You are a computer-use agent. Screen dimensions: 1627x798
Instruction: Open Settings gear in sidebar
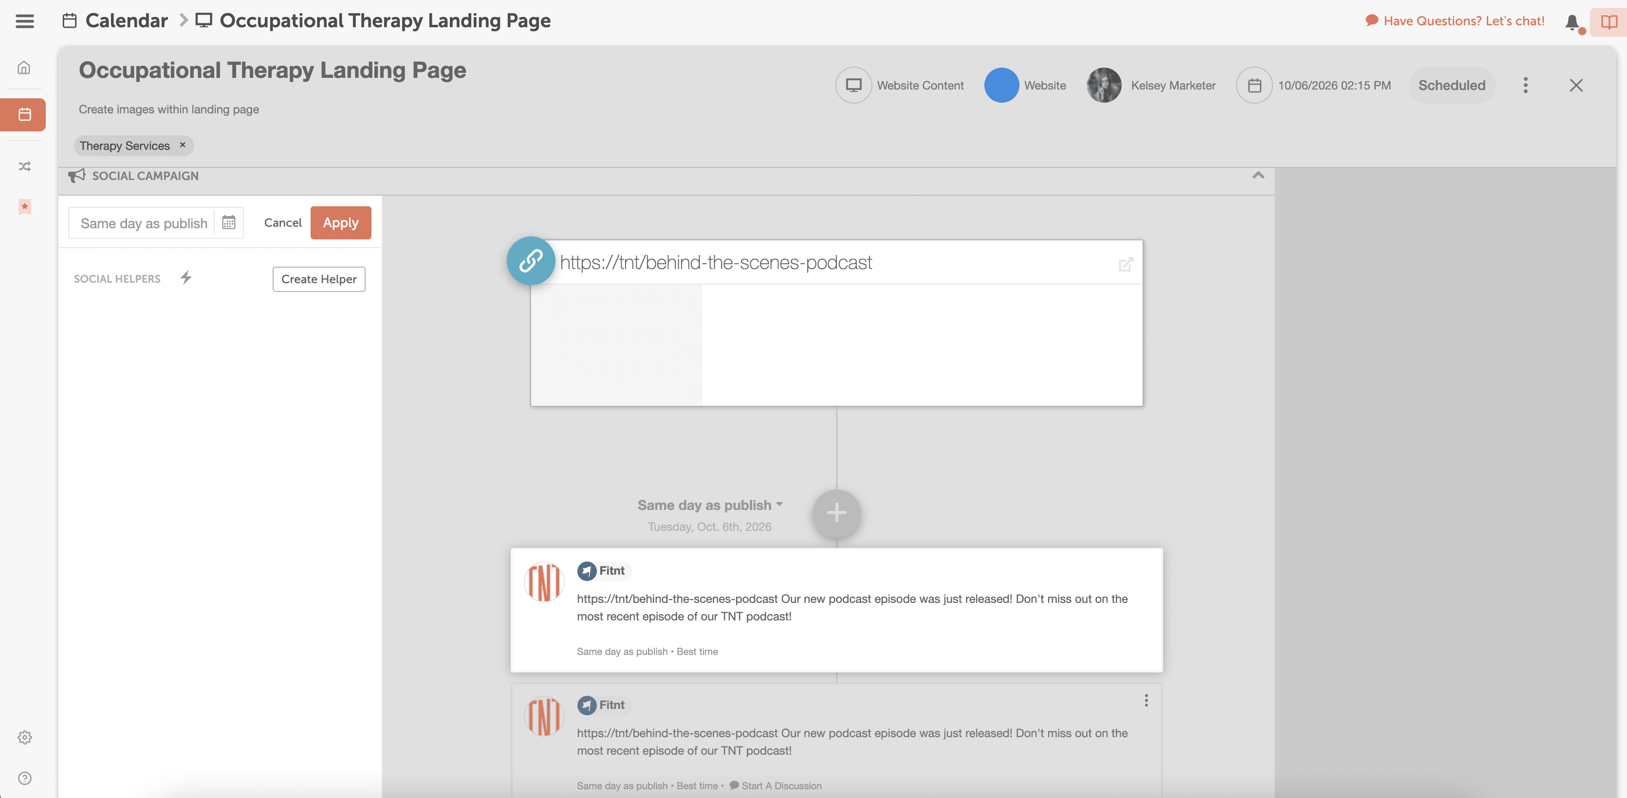24,737
